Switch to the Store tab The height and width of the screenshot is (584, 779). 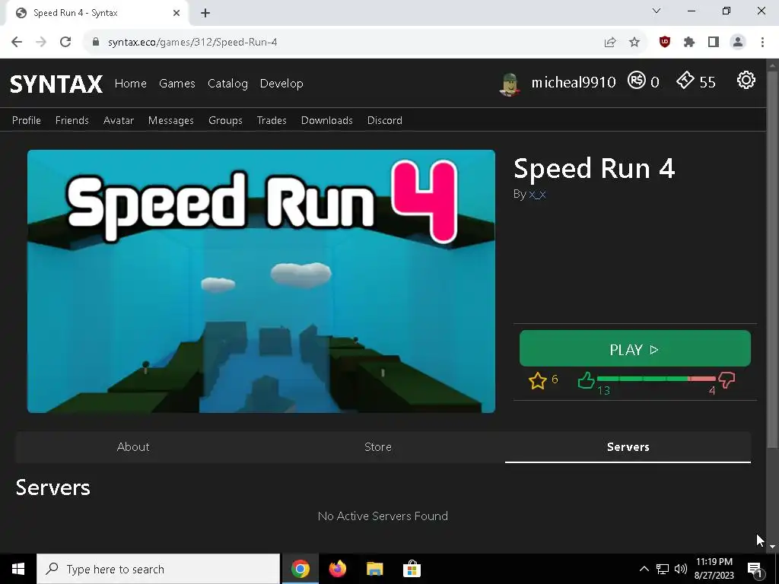[378, 447]
